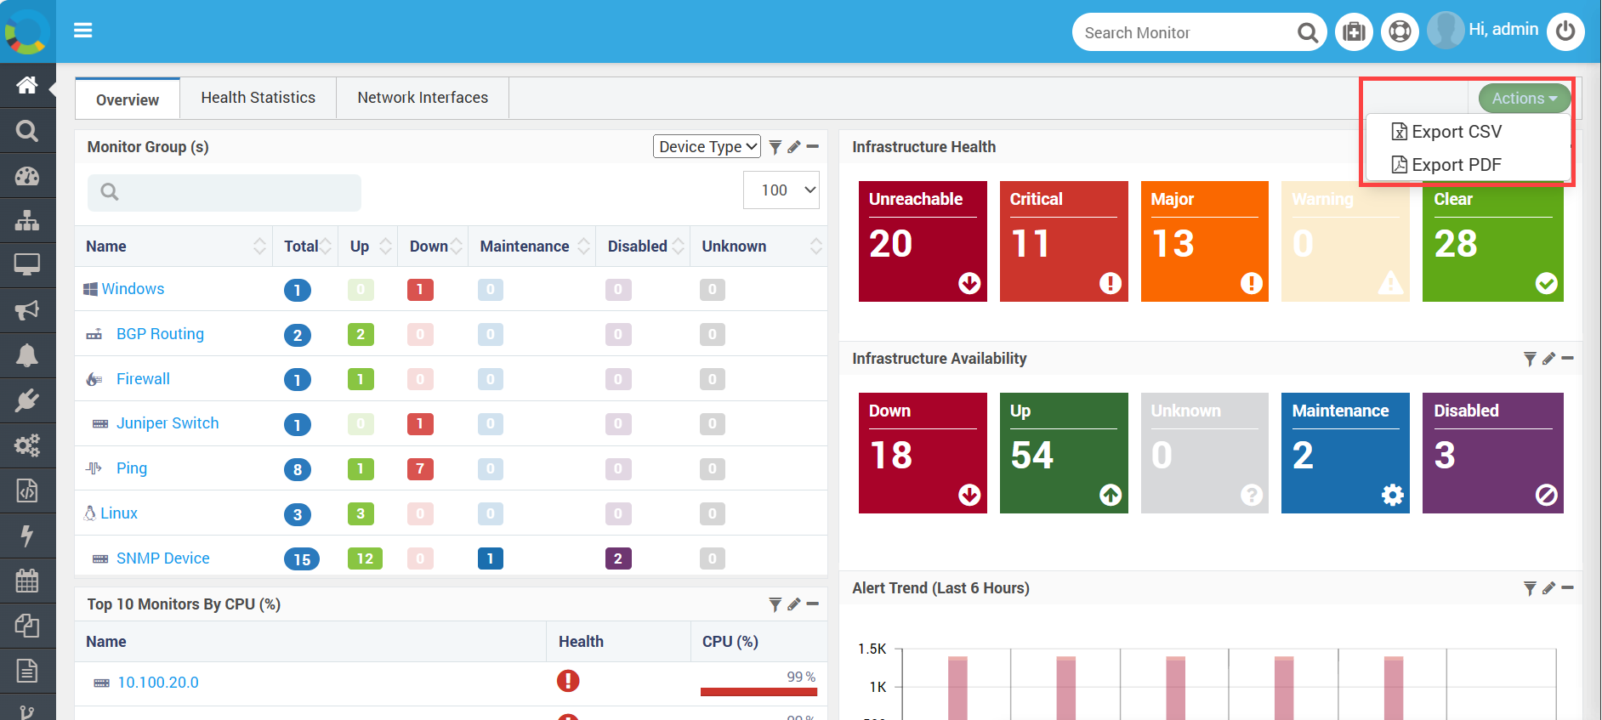
Task: Open the dashboard palette sidebar icon
Action: 27,176
